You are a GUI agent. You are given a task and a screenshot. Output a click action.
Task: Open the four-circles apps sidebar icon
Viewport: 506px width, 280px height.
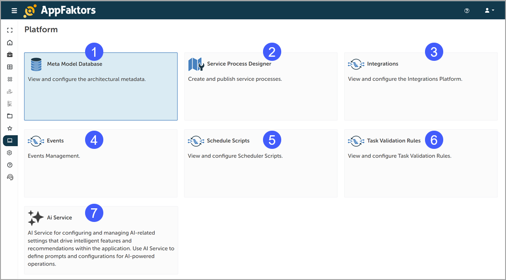(10, 79)
